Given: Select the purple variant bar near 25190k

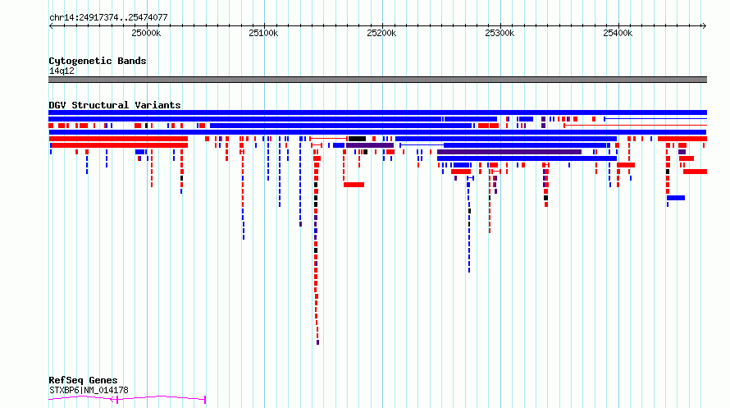Looking at the screenshot, I should tap(370, 145).
